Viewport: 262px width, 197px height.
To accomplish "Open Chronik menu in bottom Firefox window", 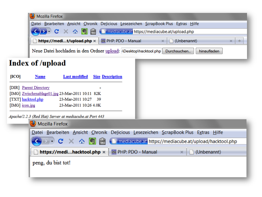I will [99, 132].
